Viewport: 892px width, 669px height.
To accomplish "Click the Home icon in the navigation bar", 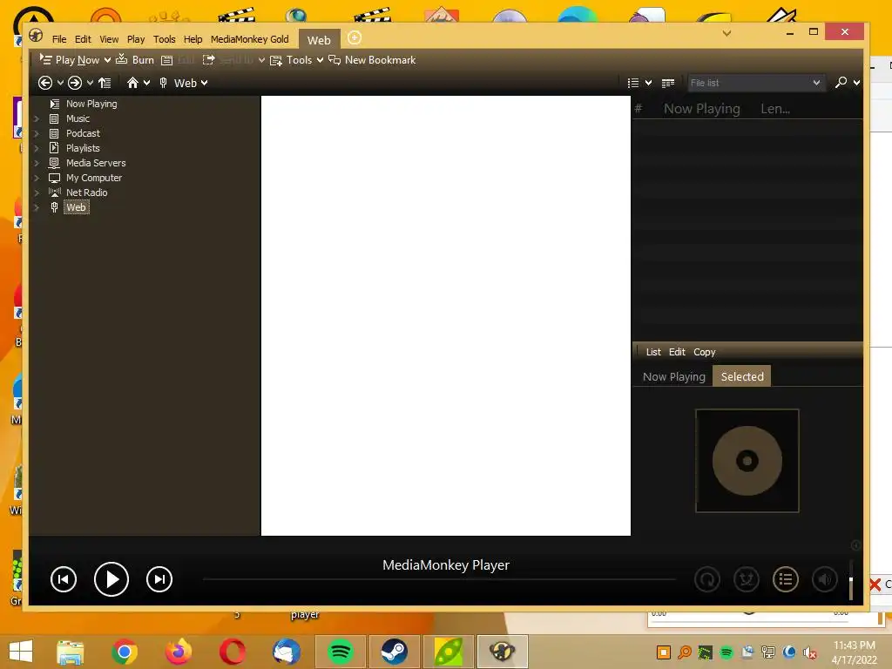I will pyautogui.click(x=132, y=83).
